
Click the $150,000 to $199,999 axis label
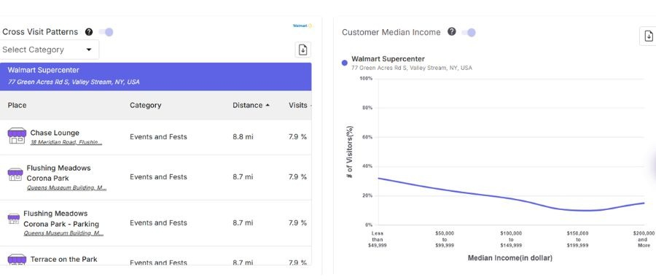[x=578, y=239]
